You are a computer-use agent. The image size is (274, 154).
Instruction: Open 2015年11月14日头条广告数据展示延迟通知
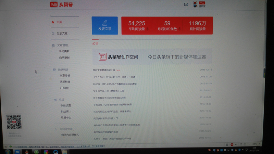(115, 84)
